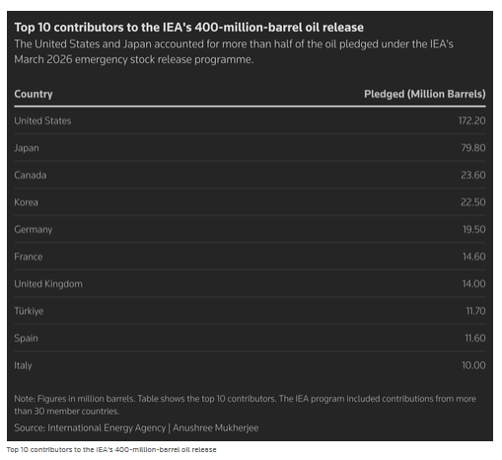Click the 79.80 value for Japan
Image resolution: width=502 pixels, height=460 pixels.
pyautogui.click(x=473, y=148)
